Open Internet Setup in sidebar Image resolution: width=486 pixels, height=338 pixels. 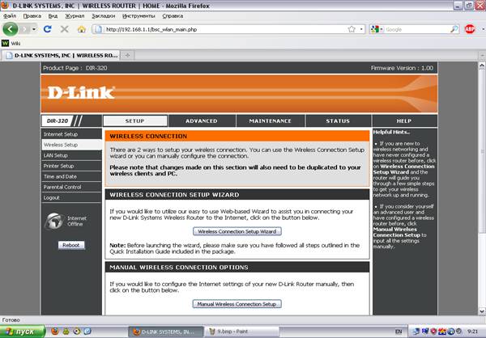pyautogui.click(x=71, y=134)
